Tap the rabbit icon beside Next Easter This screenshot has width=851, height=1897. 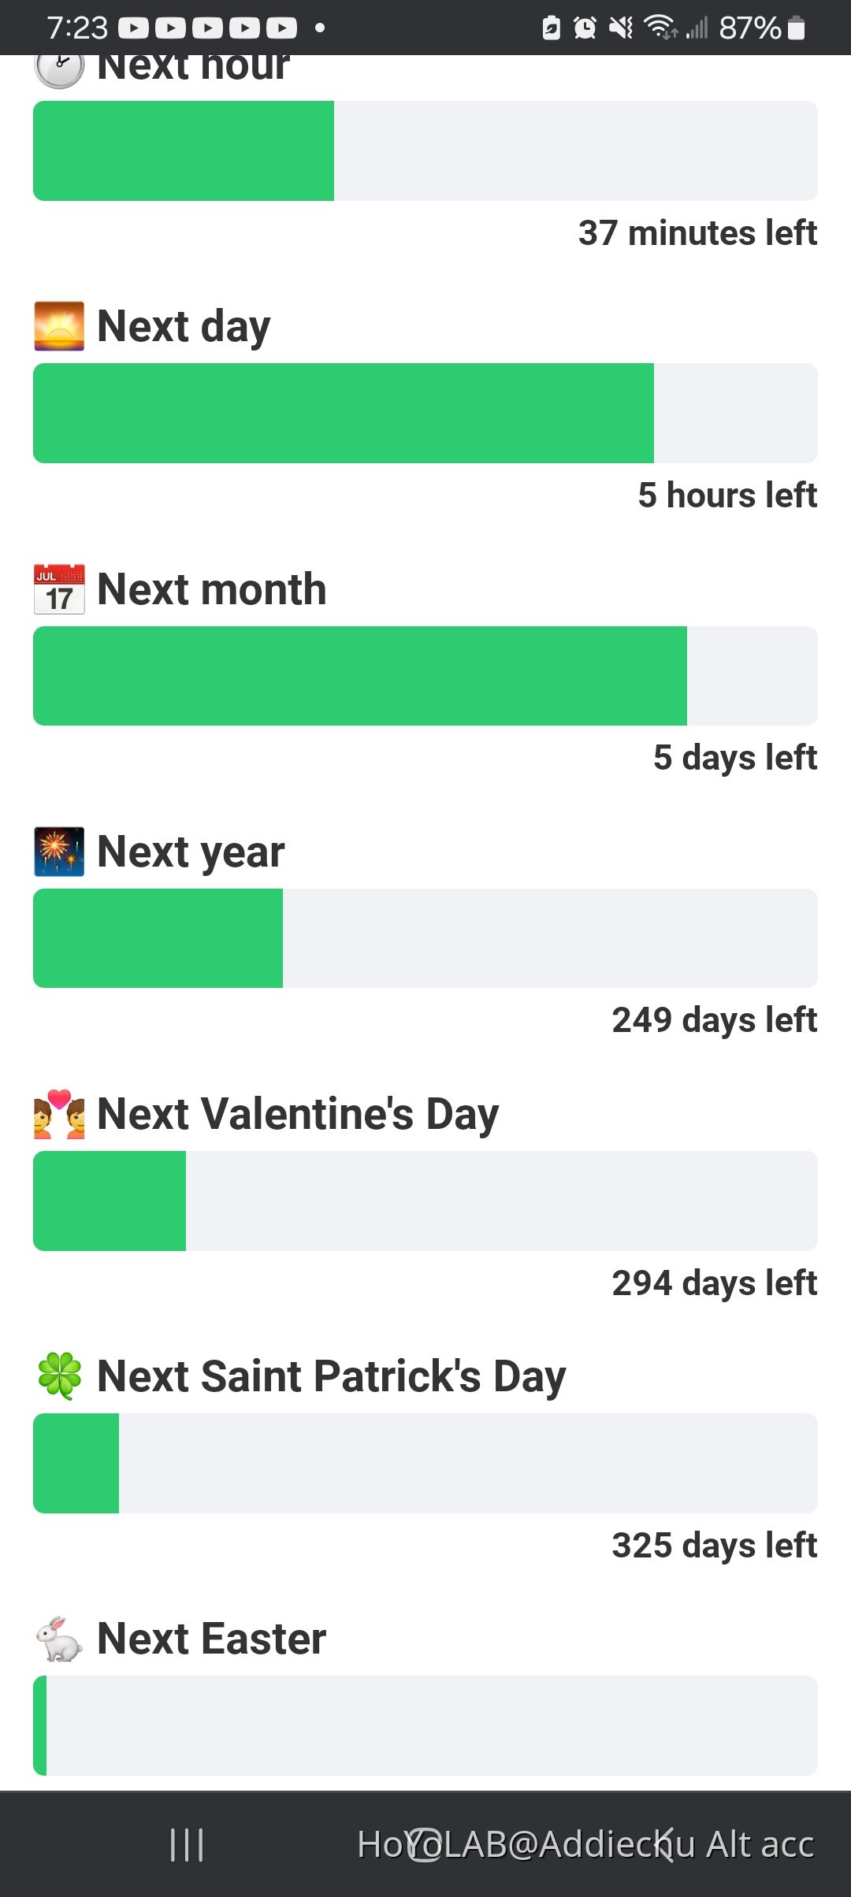click(x=59, y=1639)
